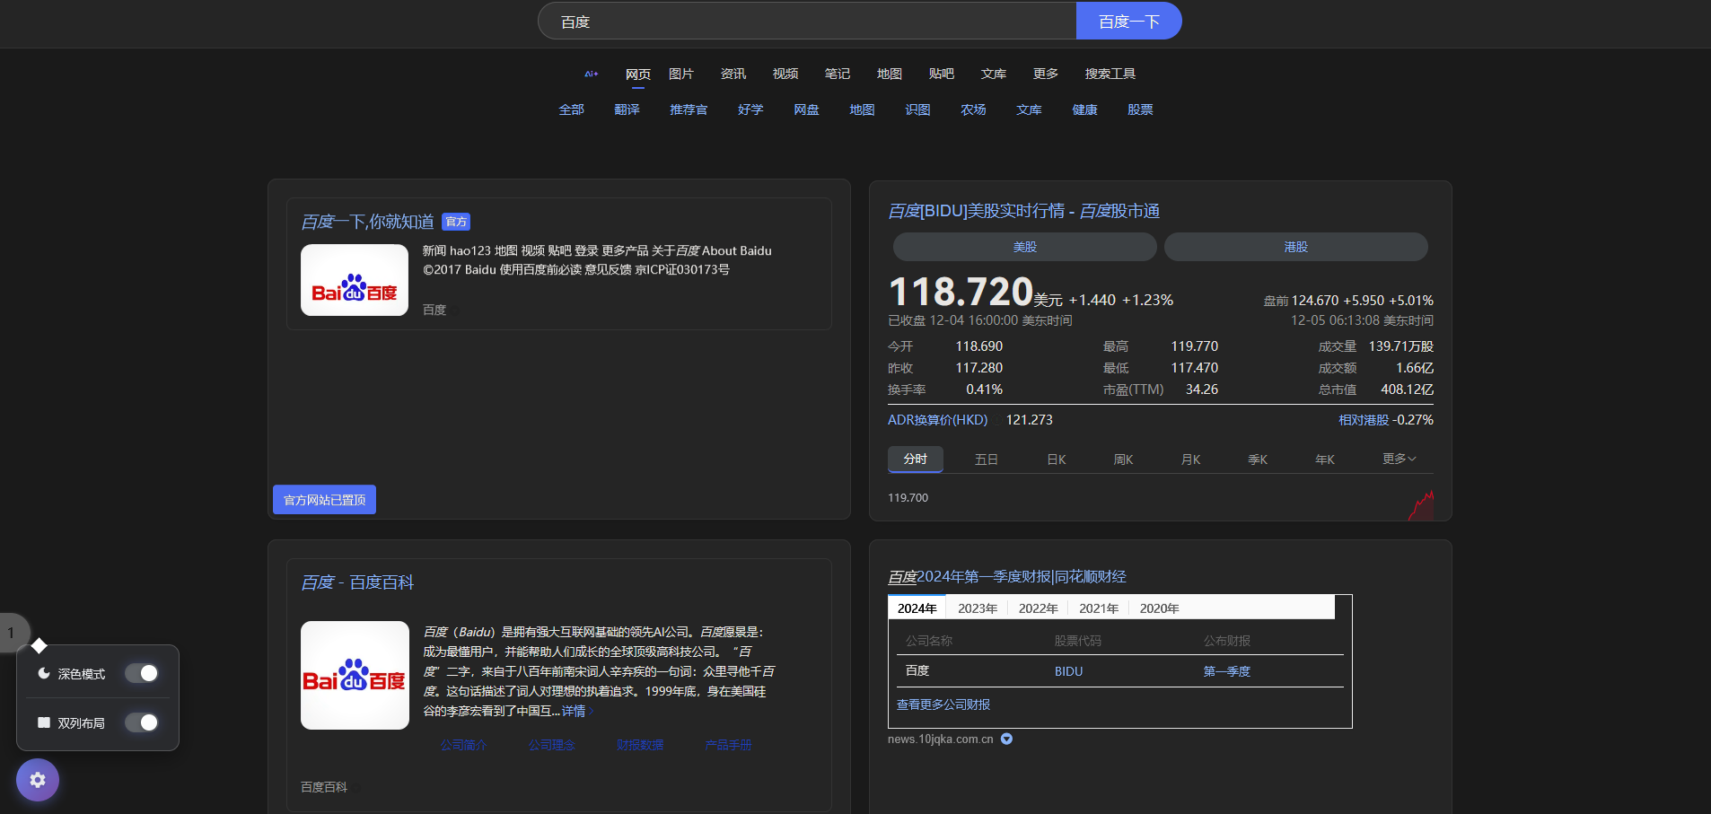This screenshot has width=1711, height=814.
Task: Select the 季K chart tab
Action: 1258,460
